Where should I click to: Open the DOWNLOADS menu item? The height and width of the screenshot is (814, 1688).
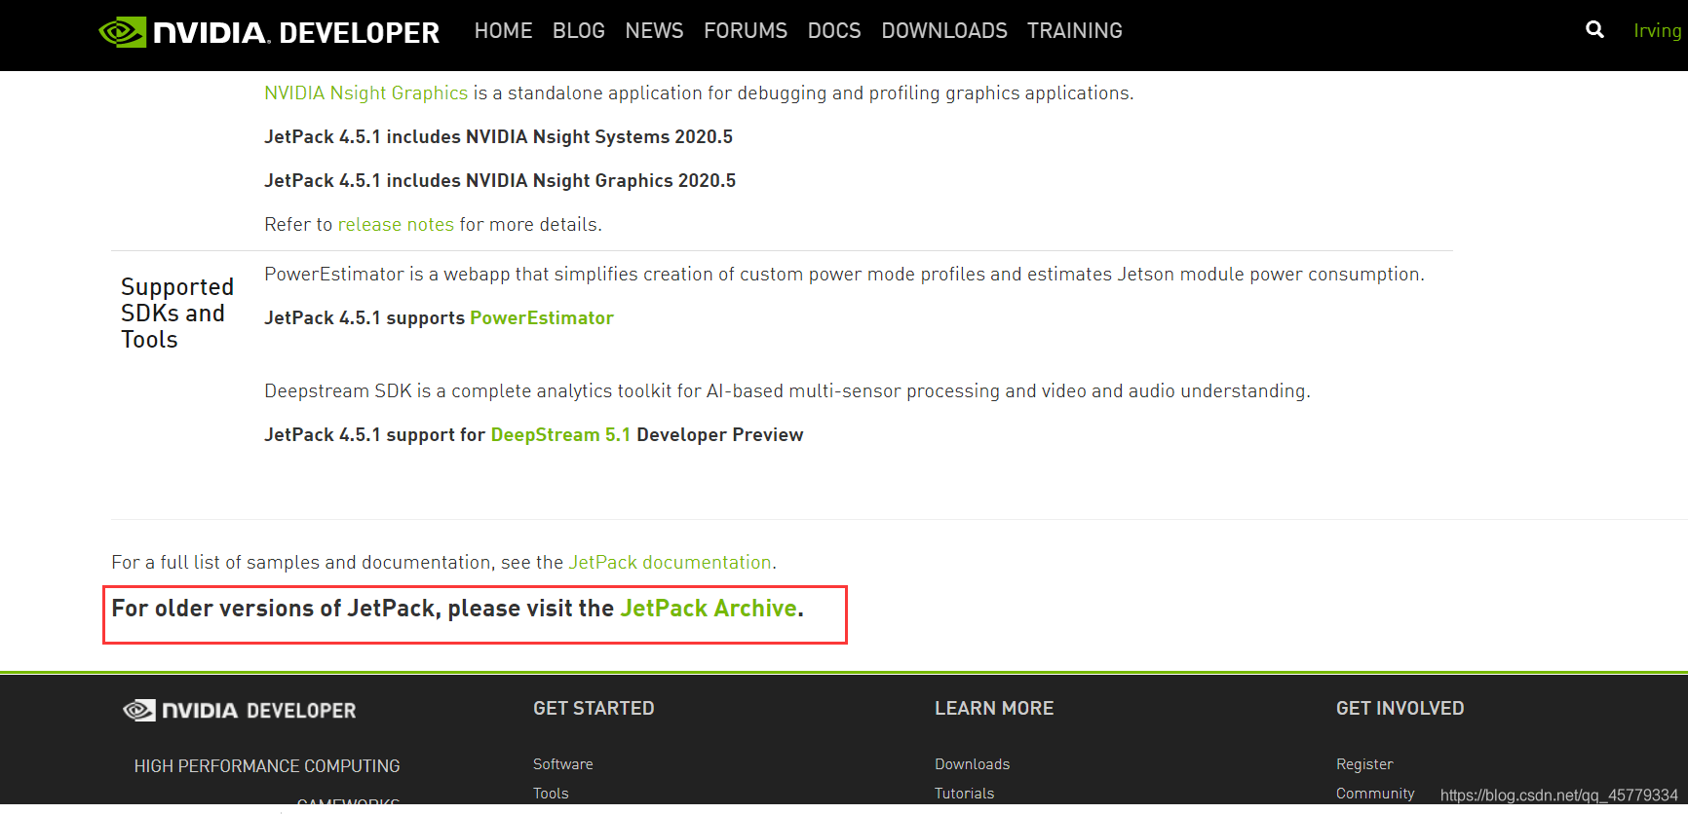tap(944, 31)
